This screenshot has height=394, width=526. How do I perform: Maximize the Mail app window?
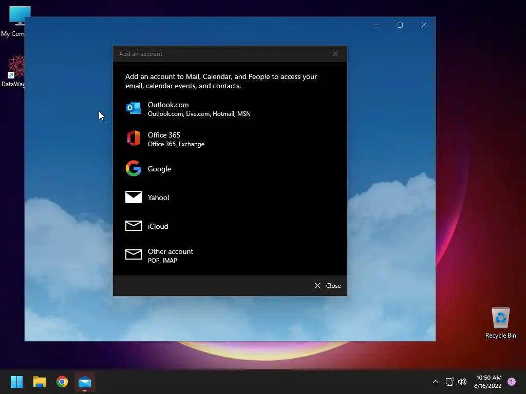(400, 25)
